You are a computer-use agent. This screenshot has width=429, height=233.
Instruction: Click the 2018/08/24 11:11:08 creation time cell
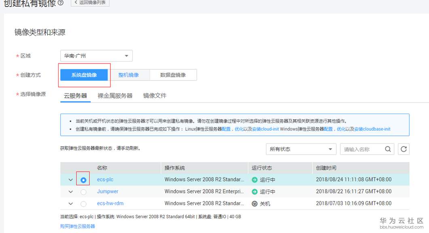click(354, 179)
